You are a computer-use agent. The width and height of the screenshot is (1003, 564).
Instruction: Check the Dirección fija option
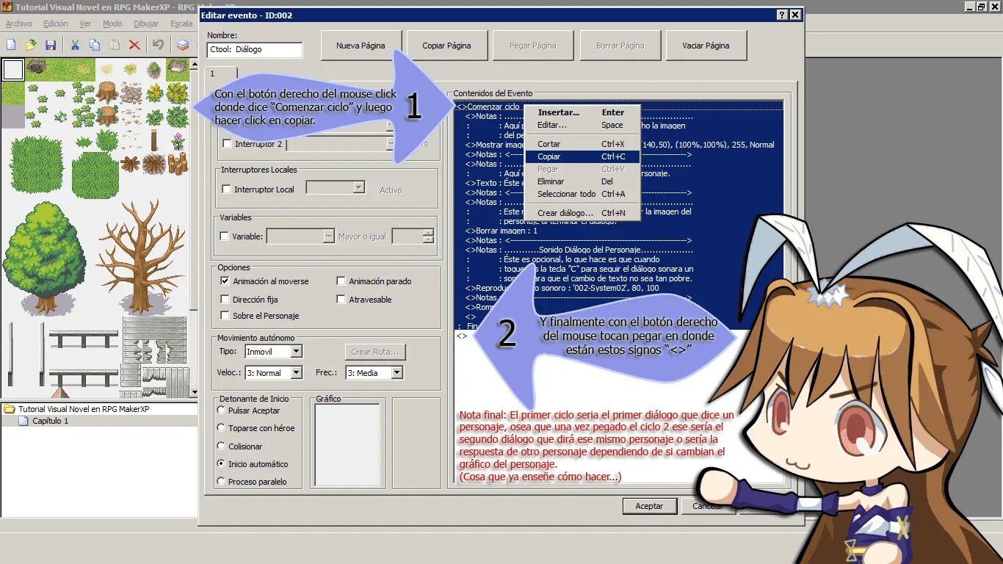[x=225, y=300]
